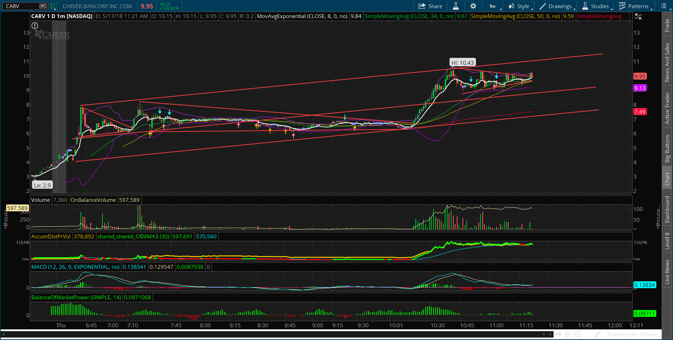Switch to the Level II side tab
The width and height of the screenshot is (673, 340).
[667, 241]
